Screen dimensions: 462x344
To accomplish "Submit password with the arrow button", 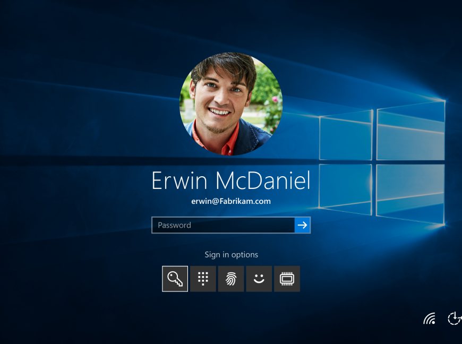I will [x=302, y=225].
